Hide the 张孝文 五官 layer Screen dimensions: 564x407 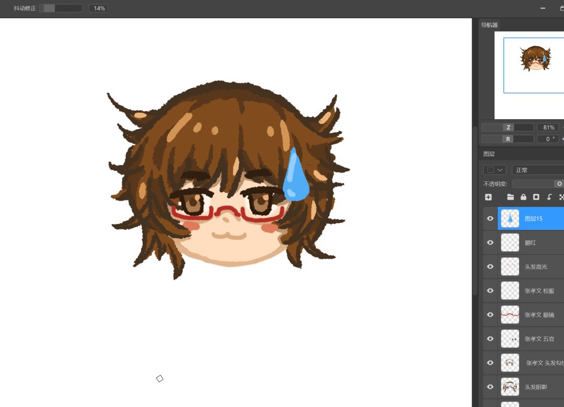490,339
